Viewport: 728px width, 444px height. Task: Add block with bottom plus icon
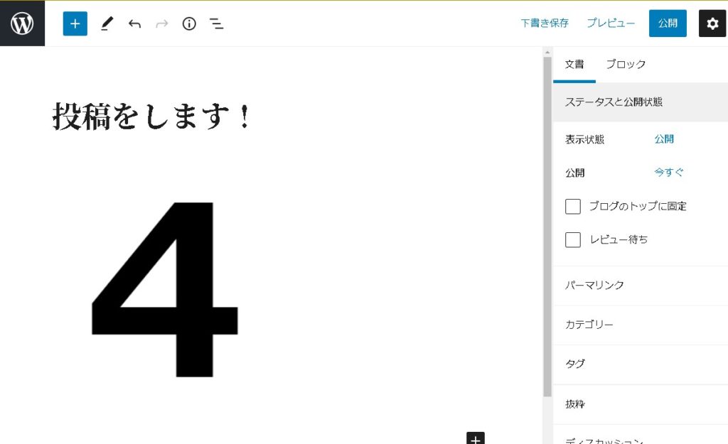click(x=476, y=438)
